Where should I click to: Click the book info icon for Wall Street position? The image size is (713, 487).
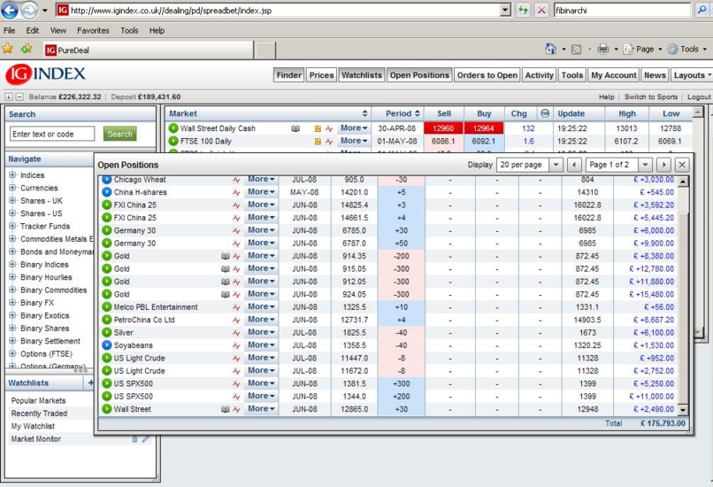click(225, 409)
